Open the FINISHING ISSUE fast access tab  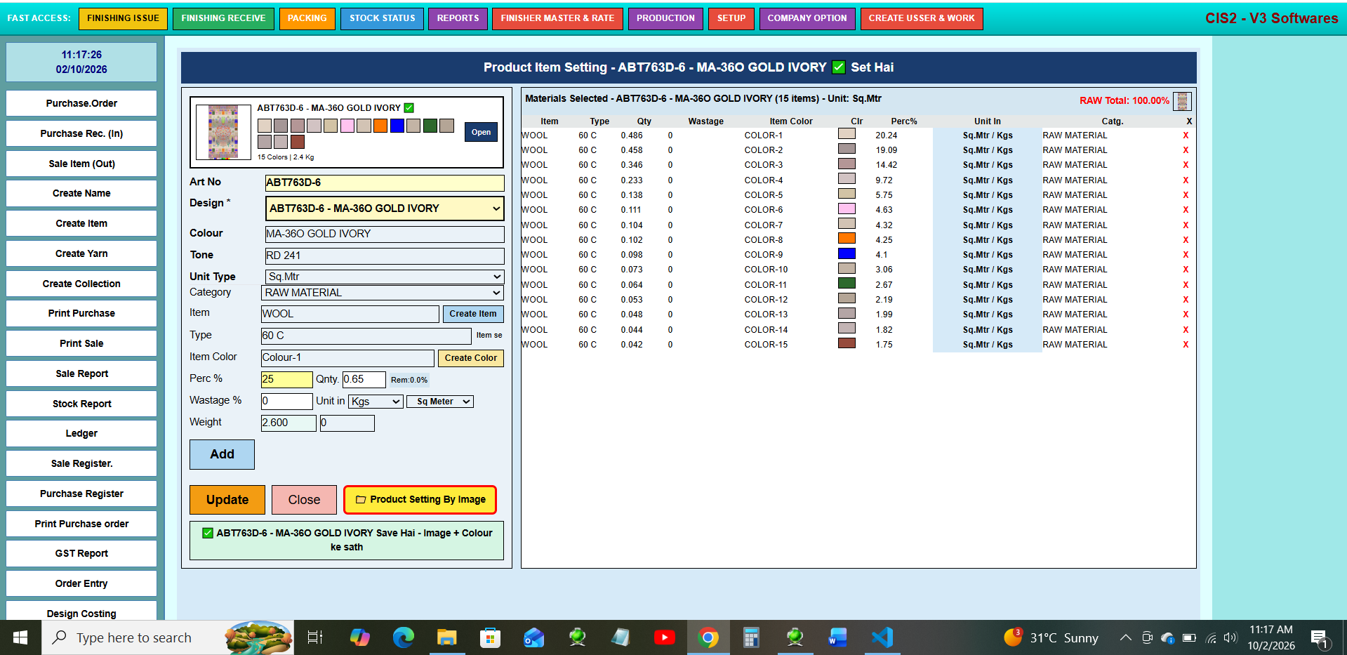click(x=123, y=18)
